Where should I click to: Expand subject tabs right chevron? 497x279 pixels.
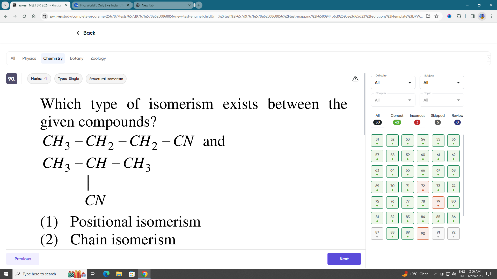(x=488, y=58)
